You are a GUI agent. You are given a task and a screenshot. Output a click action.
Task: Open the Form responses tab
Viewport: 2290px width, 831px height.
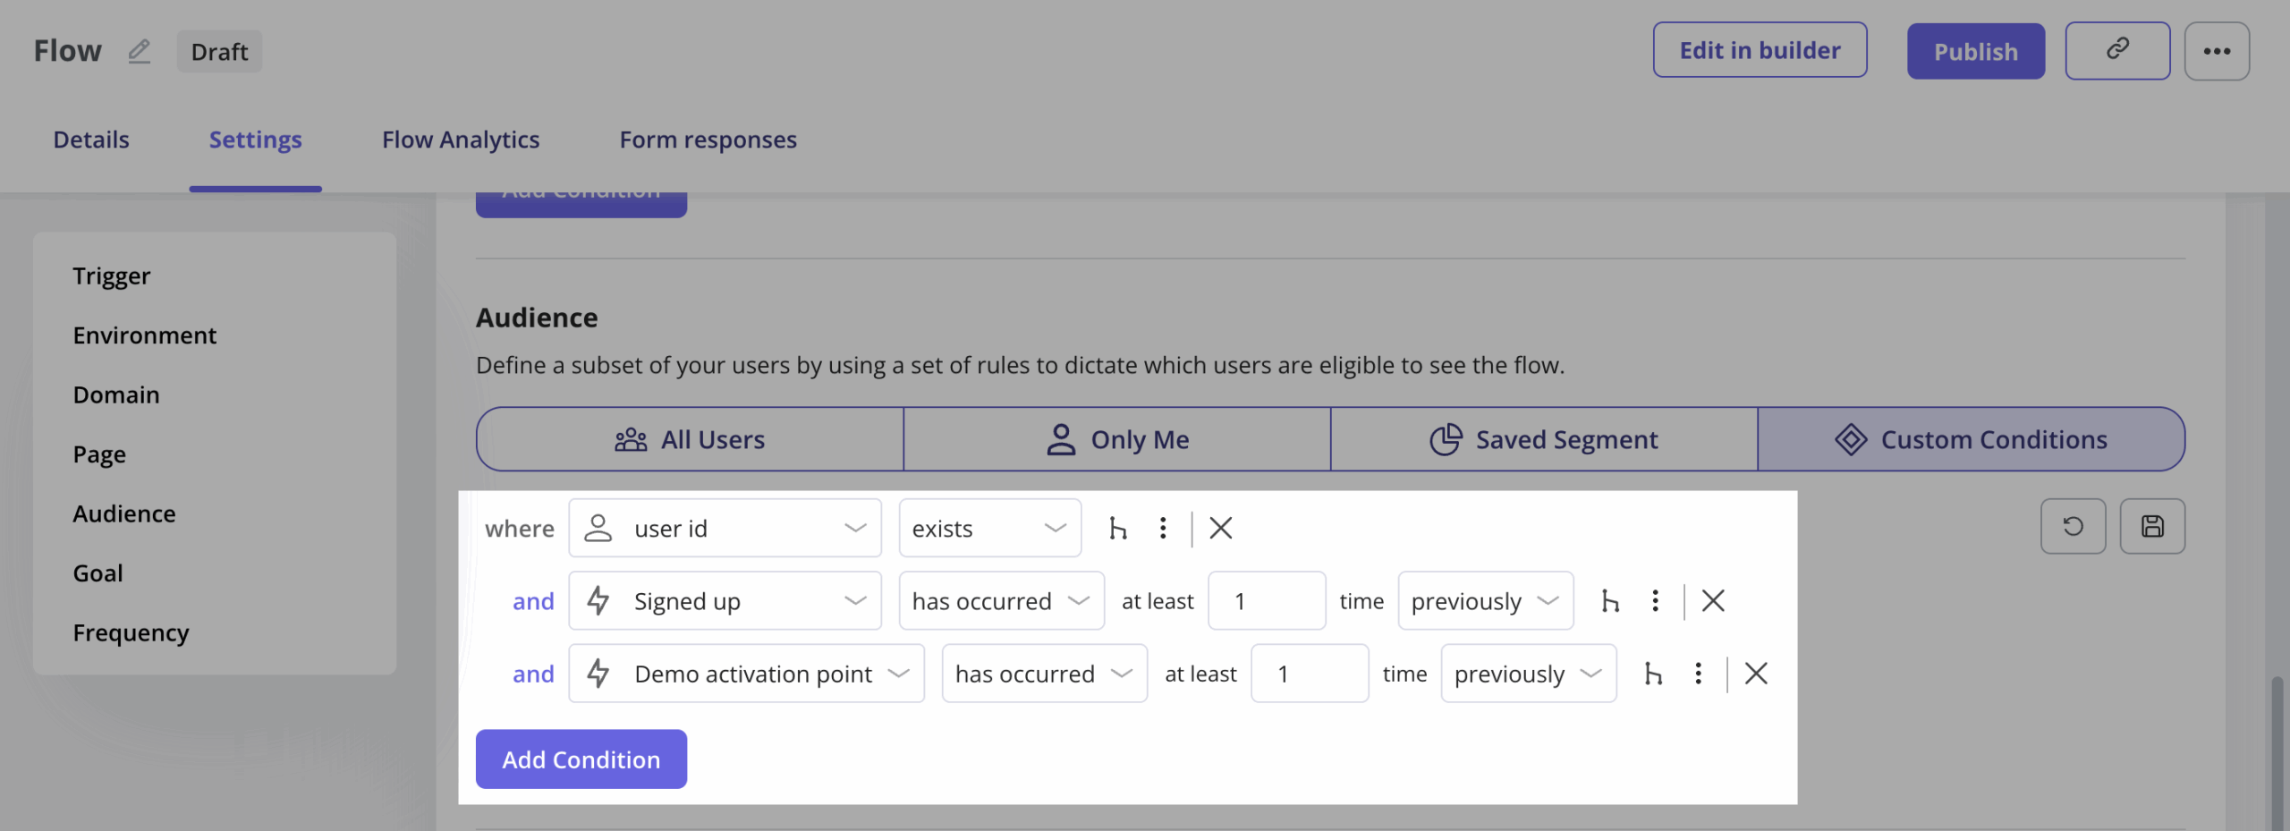tap(708, 140)
